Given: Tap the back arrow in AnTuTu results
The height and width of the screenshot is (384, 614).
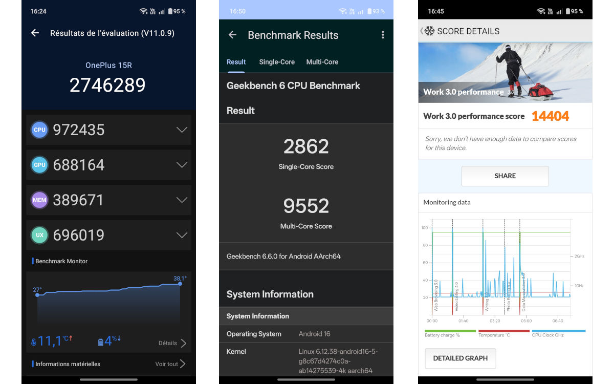Looking at the screenshot, I should (x=34, y=33).
